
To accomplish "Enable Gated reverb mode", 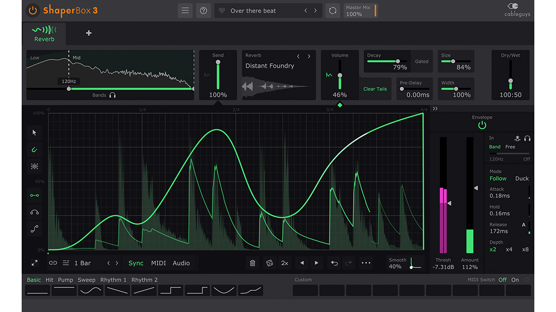I will point(422,61).
